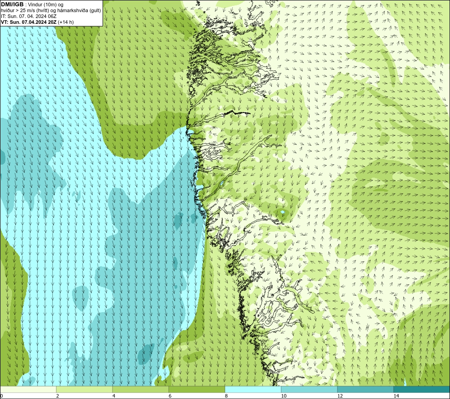The image size is (450, 399).
Task: Click the '10' scale label
Action: pyautogui.click(x=283, y=396)
